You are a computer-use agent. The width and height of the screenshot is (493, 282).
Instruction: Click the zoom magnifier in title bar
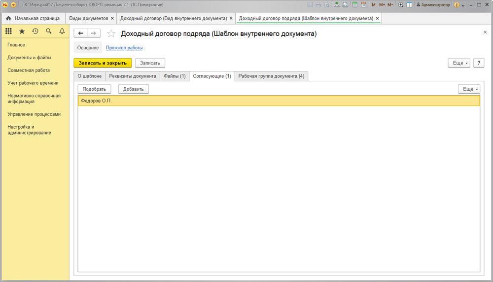click(x=401, y=5)
